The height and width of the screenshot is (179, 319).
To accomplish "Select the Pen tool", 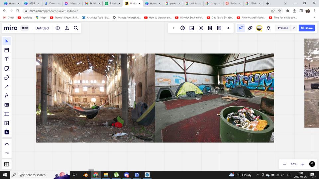I will (x=7, y=96).
